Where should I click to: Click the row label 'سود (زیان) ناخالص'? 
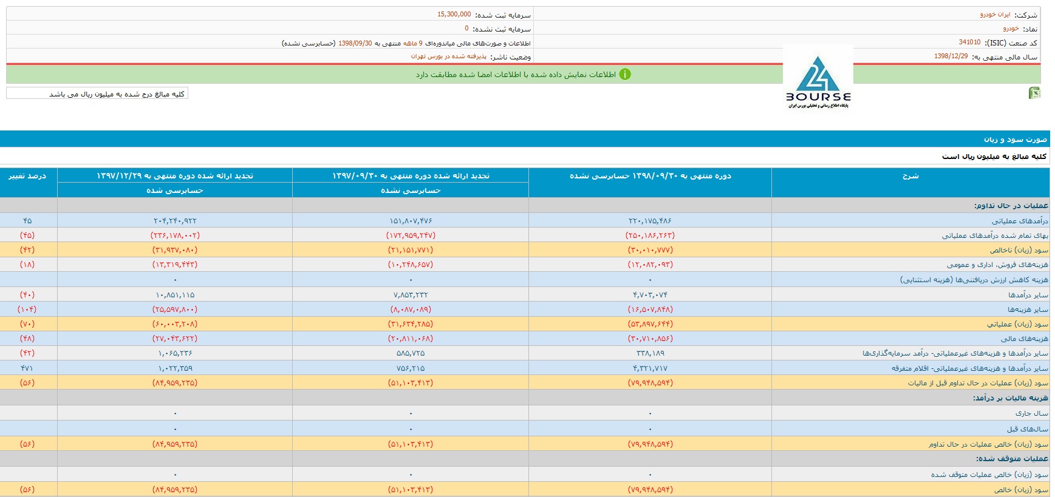(1019, 250)
